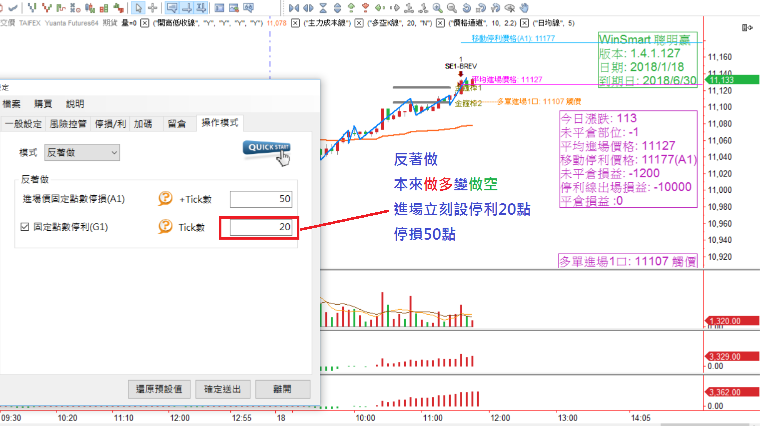
Task: Click the gray right arrow toolbar icon
Action: (395, 7)
